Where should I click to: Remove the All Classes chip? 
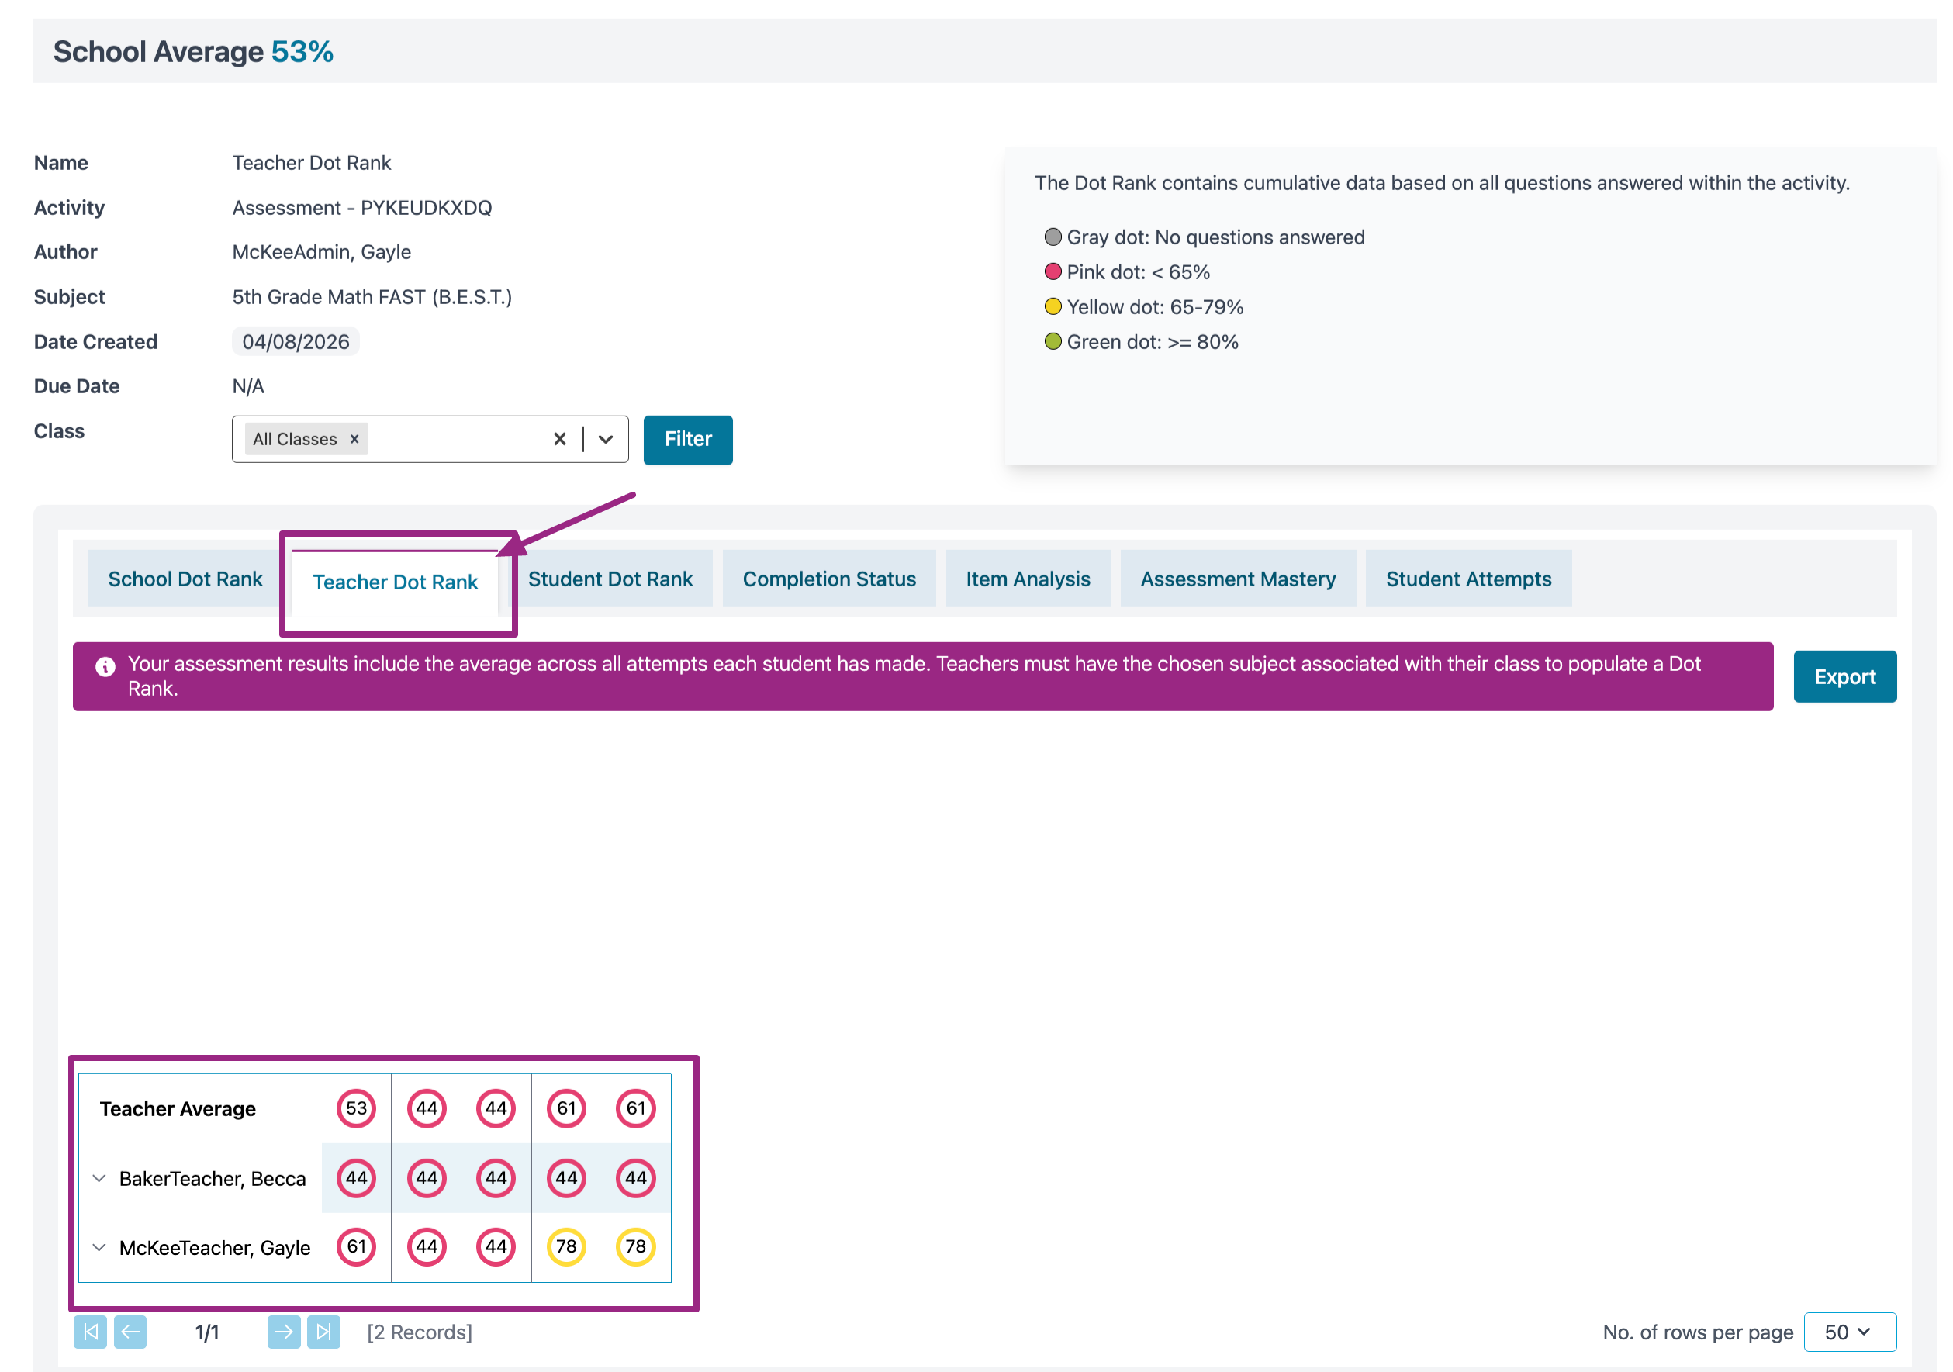354,439
